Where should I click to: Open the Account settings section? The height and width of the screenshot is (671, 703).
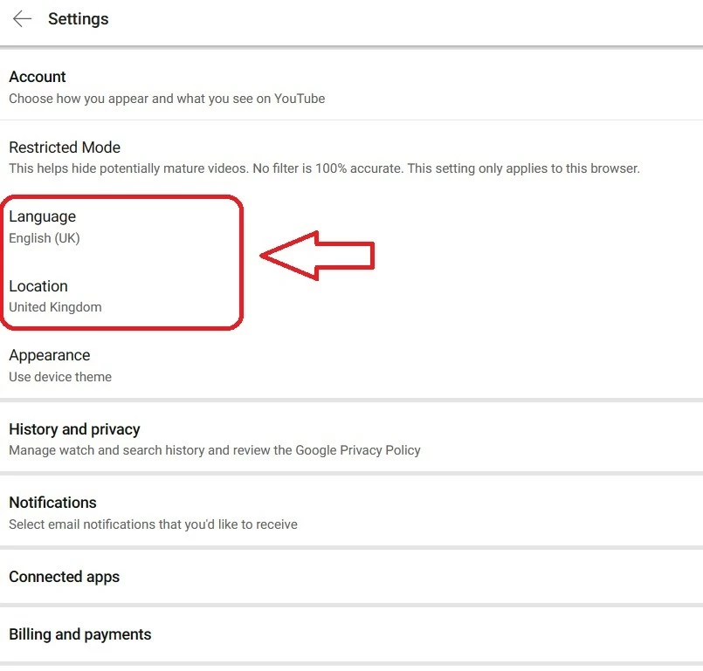point(351,86)
